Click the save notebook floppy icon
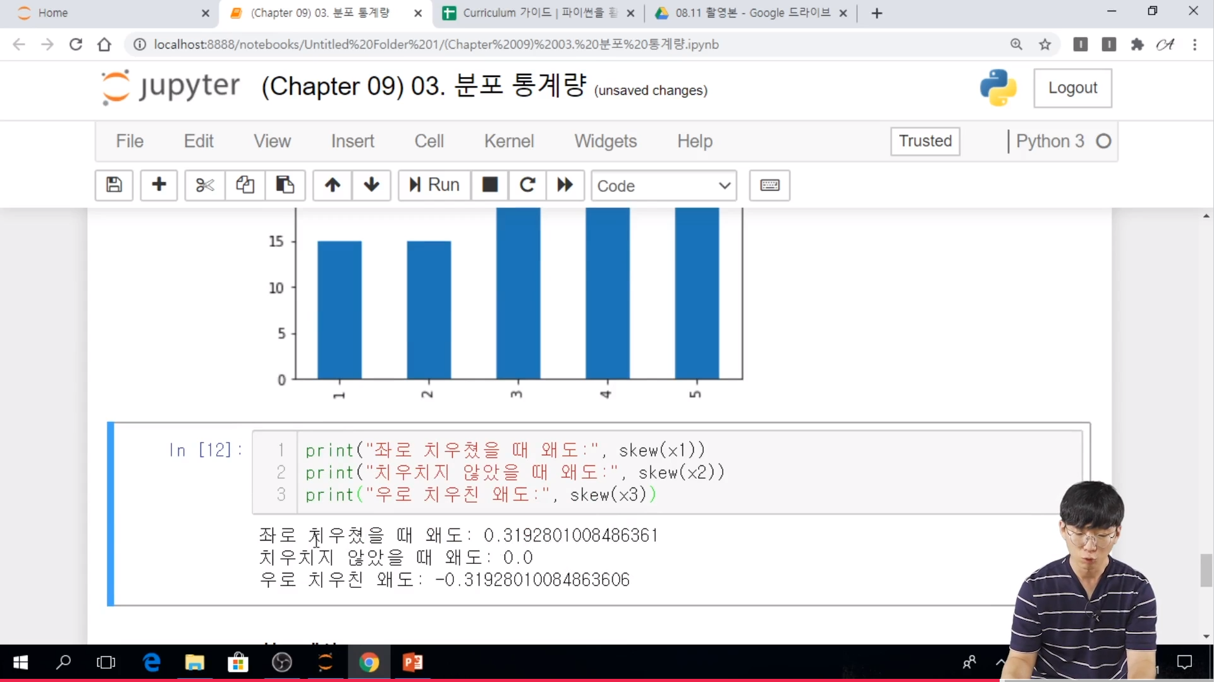 [114, 185]
